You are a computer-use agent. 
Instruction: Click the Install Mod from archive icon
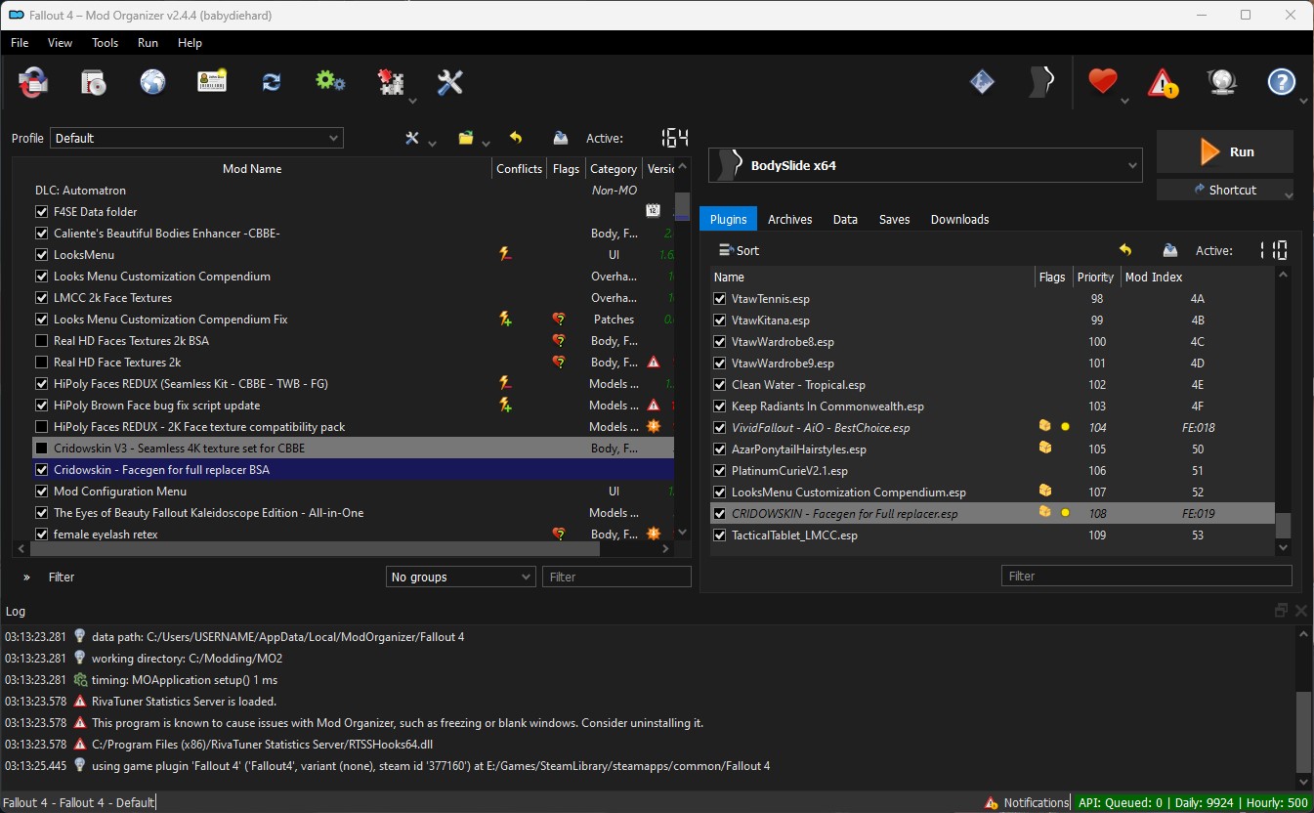click(94, 83)
